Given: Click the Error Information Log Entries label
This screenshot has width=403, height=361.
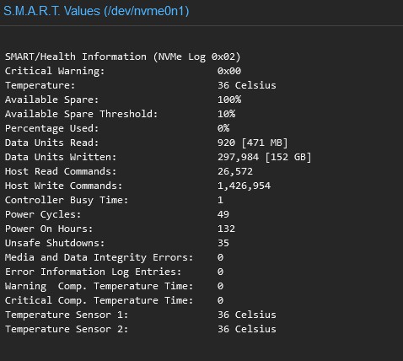Looking at the screenshot, I should [x=94, y=272].
